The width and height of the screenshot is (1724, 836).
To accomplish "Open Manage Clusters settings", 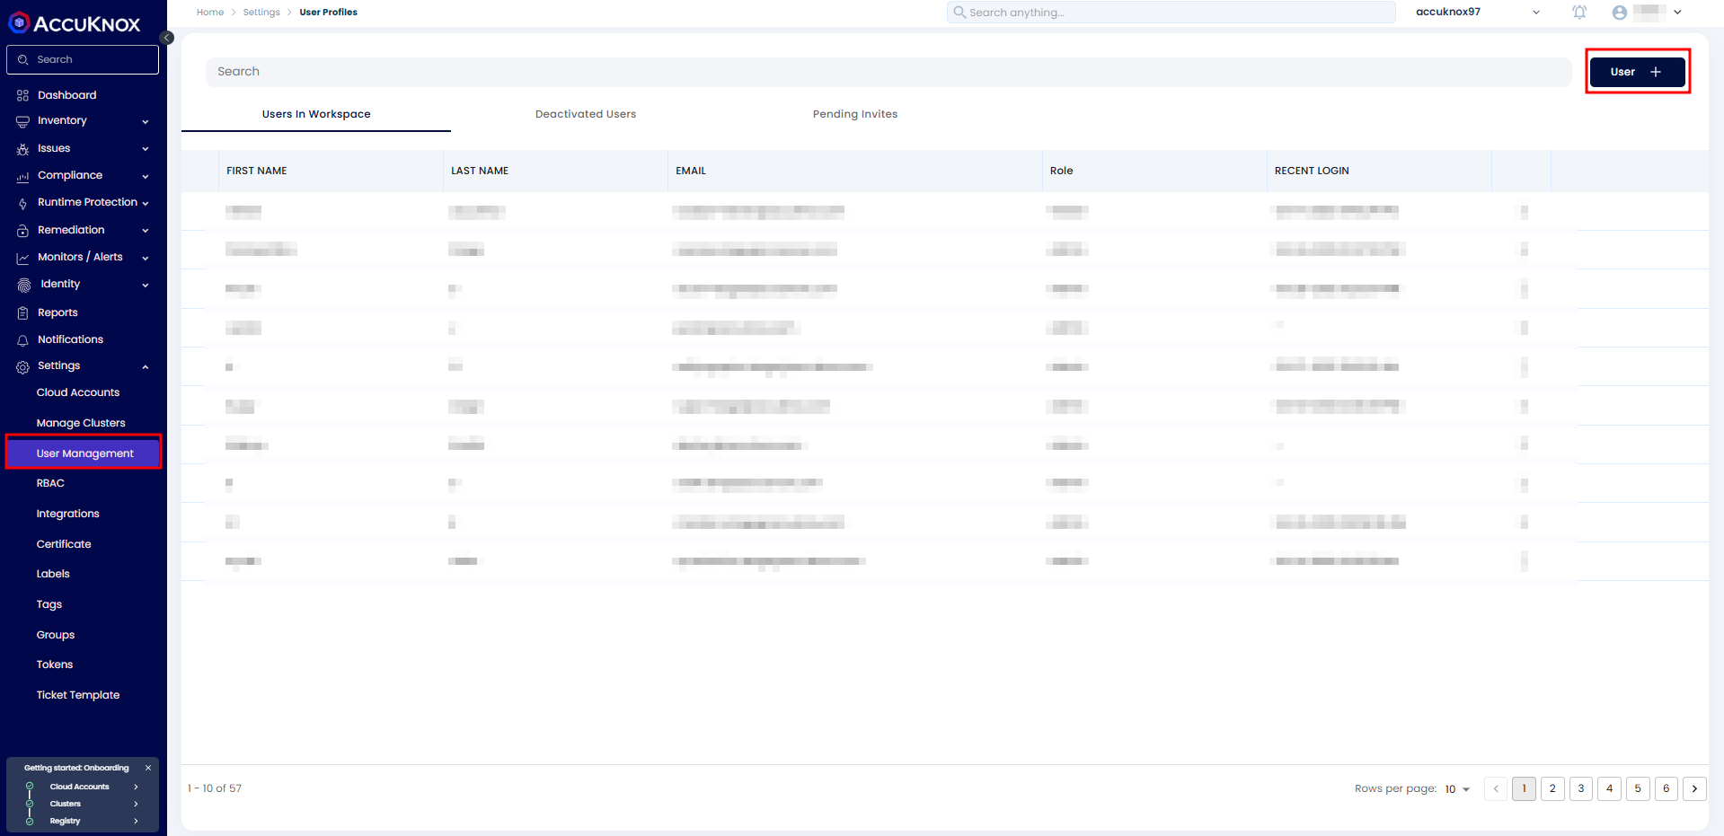I will (81, 423).
